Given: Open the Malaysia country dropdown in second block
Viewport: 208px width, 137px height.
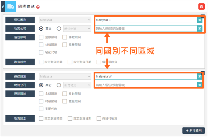Looking at the screenshot, I should [x=65, y=76].
